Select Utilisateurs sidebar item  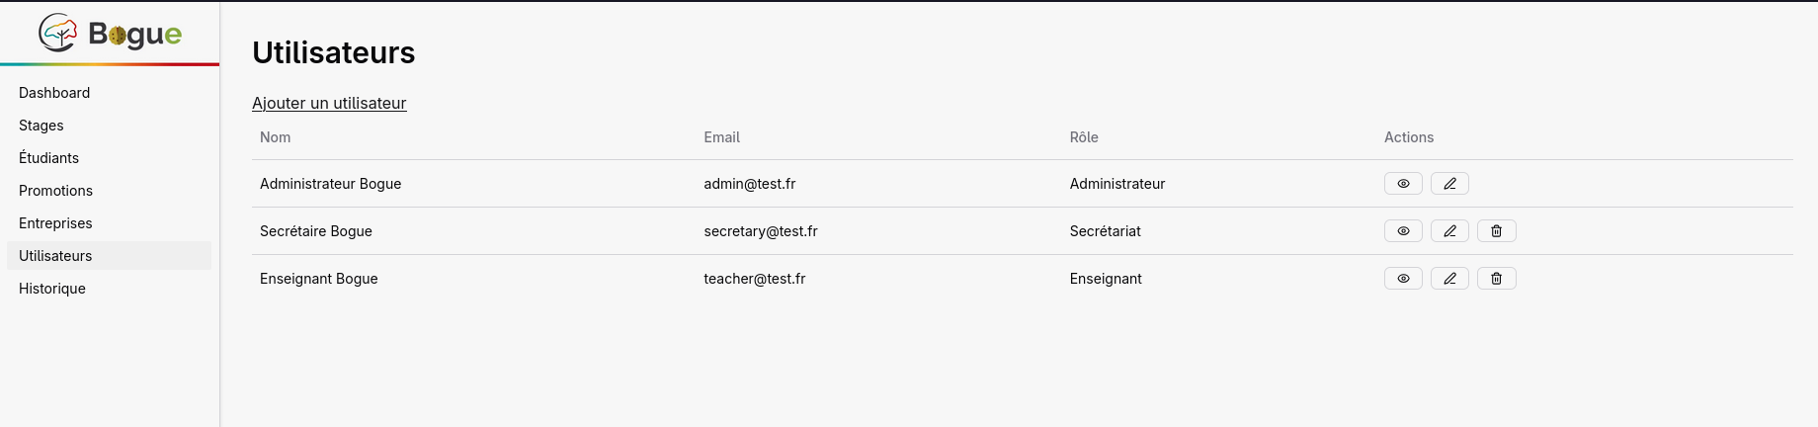[x=55, y=256]
